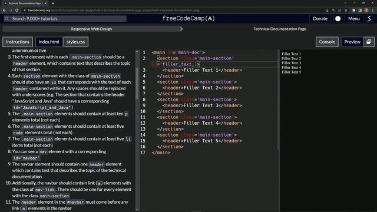This screenshot has height=212, width=377.
Task: Open Responsive Web Design breadcrumb
Action: click(x=91, y=29)
